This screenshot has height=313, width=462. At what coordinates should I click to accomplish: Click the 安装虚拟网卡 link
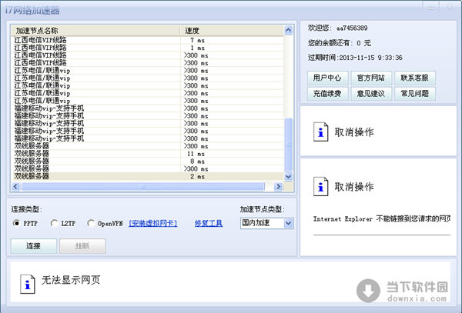click(x=153, y=223)
